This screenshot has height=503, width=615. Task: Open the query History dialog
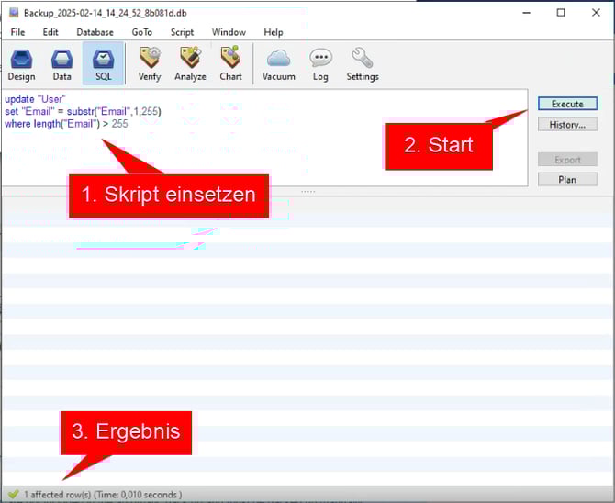(x=567, y=124)
